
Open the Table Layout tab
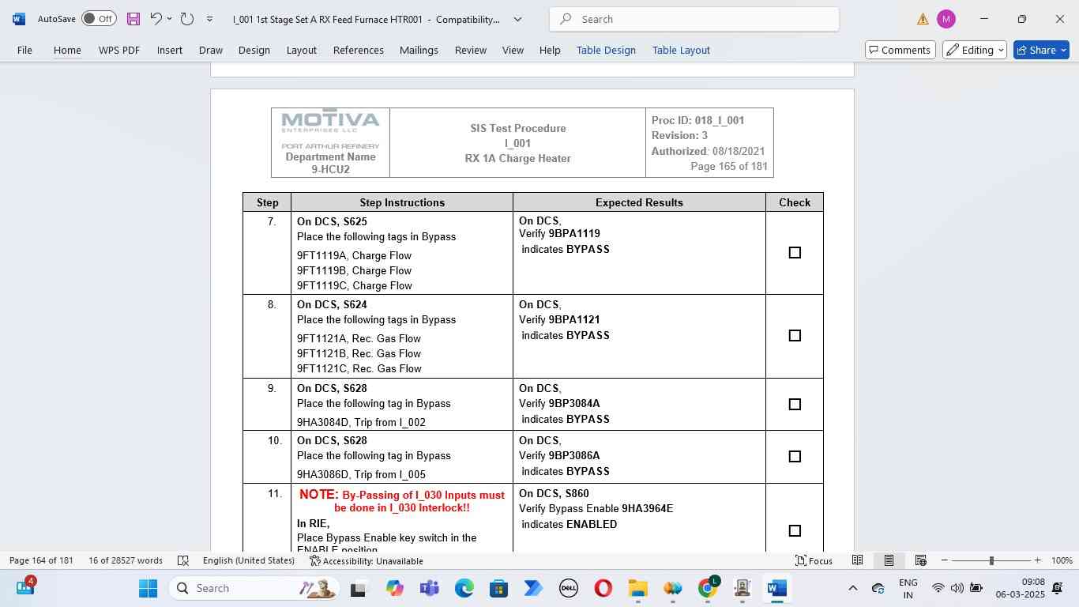[x=681, y=50]
